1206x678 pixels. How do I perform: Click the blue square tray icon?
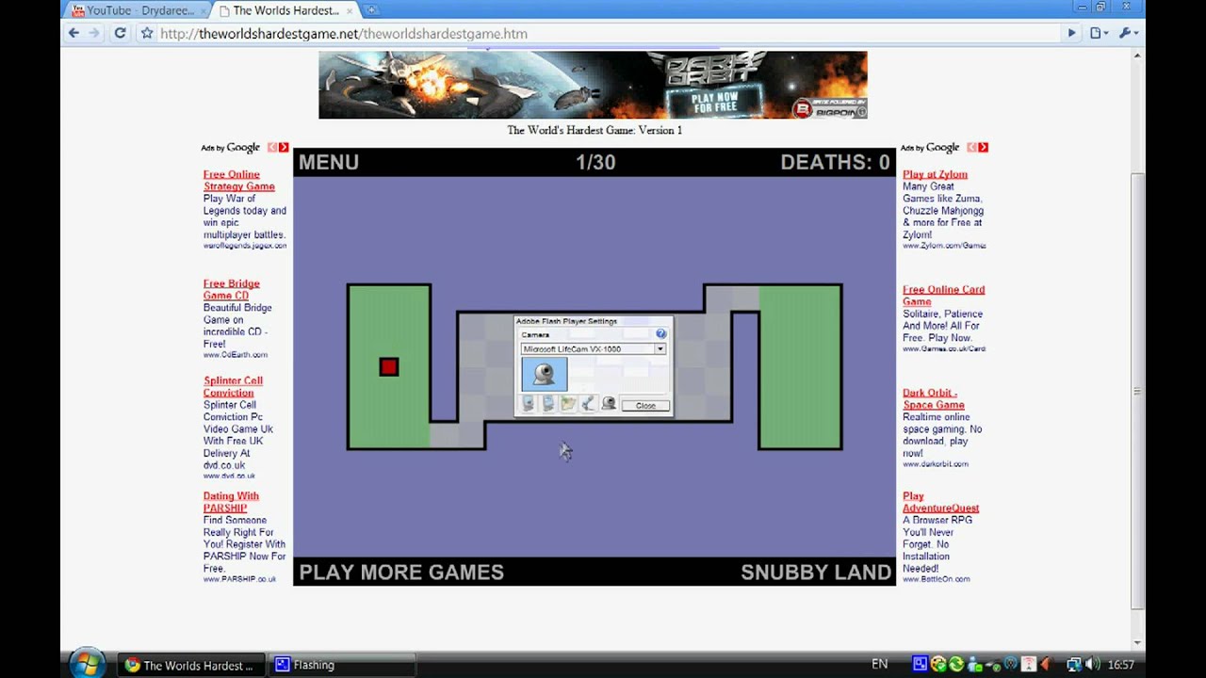pyautogui.click(x=921, y=664)
